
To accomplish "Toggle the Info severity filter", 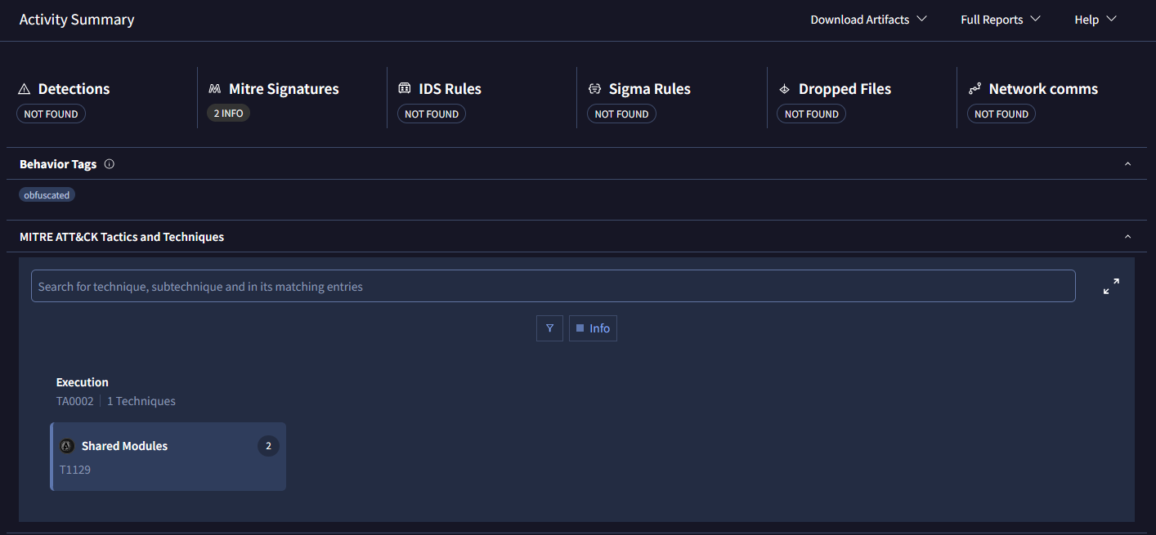I will coord(593,328).
